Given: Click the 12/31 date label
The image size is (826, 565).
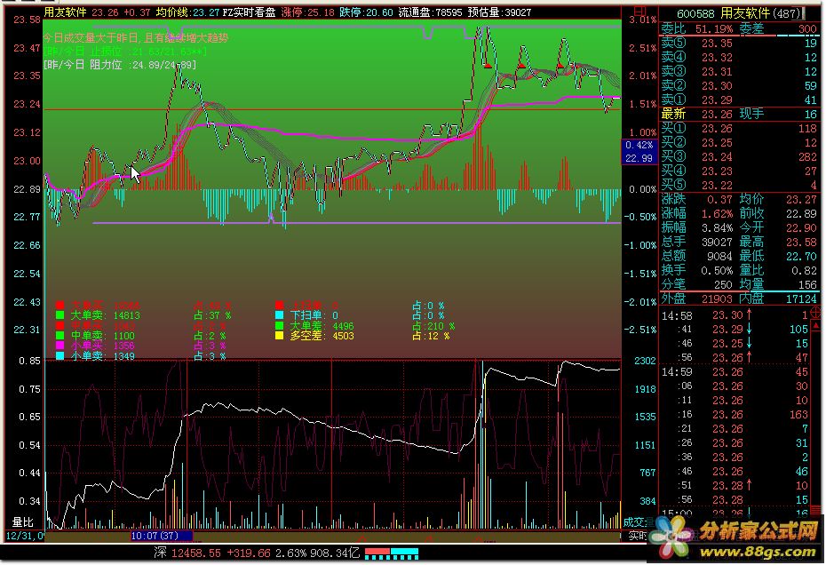Looking at the screenshot, I should click(x=25, y=536).
